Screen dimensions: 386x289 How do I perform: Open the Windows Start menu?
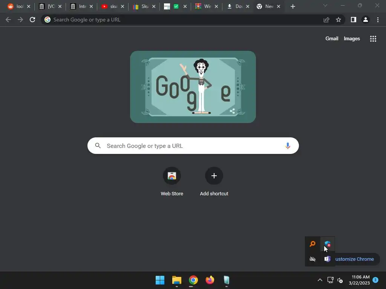pos(160,280)
